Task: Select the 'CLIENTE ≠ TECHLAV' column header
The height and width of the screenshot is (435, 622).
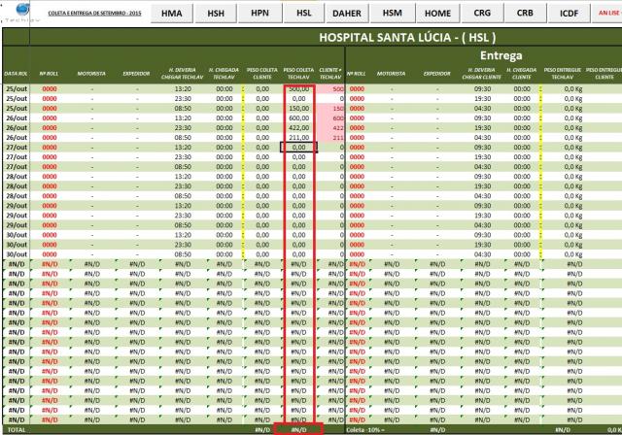Action: (330, 73)
